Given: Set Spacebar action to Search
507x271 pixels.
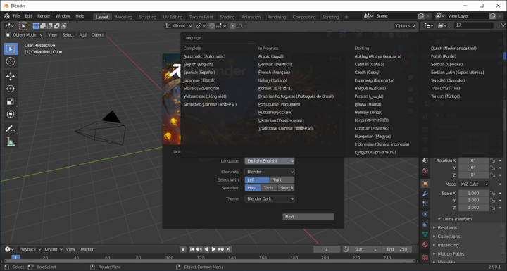Looking at the screenshot, I should click(x=286, y=188).
